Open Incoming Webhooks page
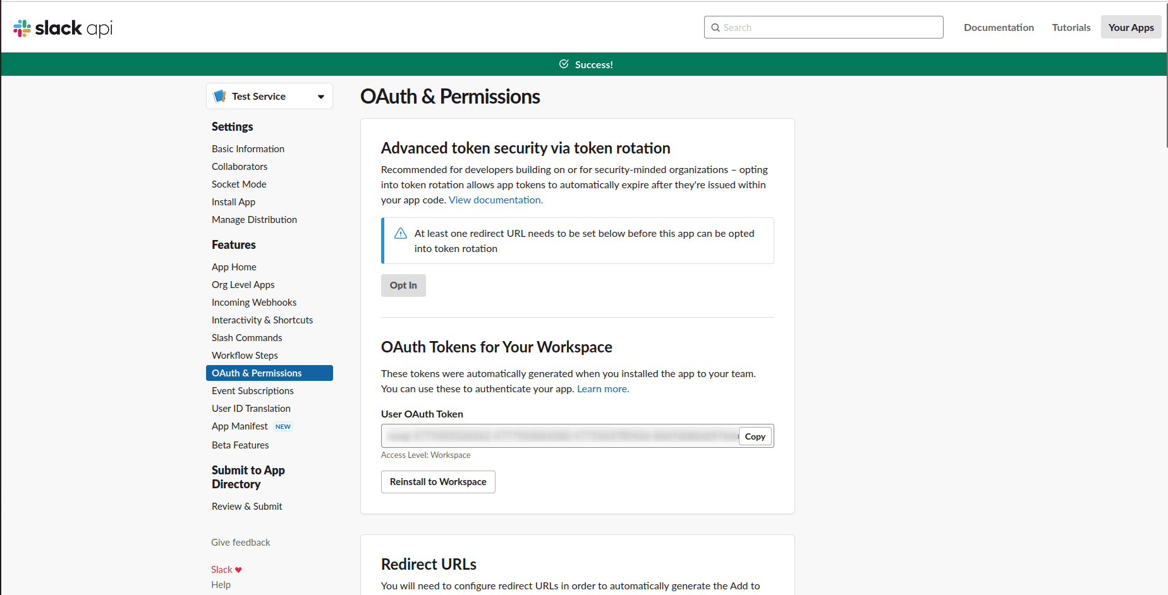 (254, 303)
